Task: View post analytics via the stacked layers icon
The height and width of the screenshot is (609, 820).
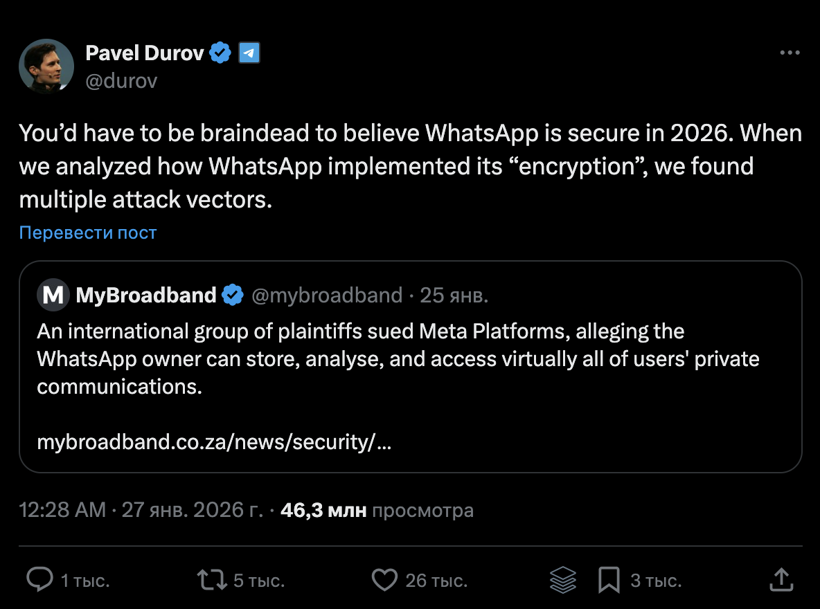Action: tap(564, 580)
